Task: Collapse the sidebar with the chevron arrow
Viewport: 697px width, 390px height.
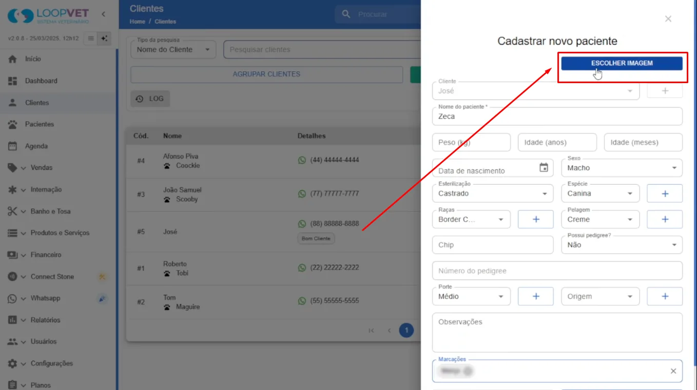Action: coord(103,14)
